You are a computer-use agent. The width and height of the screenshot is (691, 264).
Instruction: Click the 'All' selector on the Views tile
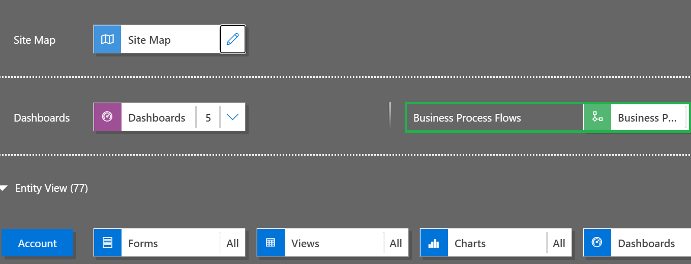(396, 243)
